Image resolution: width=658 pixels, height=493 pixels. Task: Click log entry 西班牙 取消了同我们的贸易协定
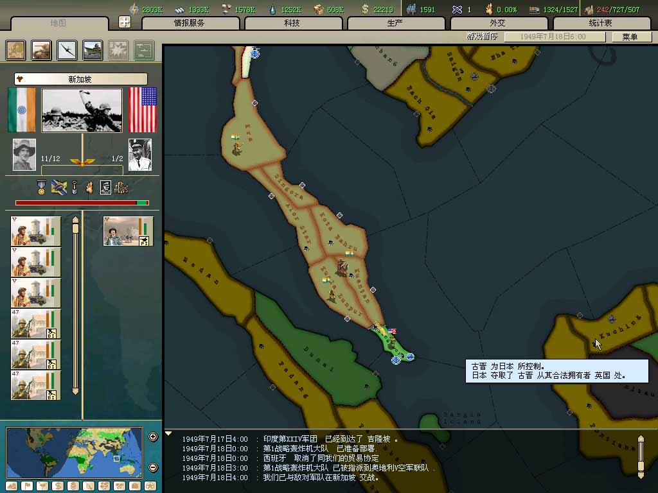point(321,458)
